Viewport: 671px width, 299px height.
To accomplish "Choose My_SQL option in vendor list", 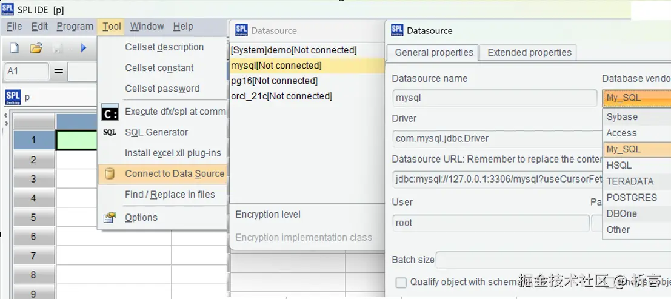I will (637, 149).
